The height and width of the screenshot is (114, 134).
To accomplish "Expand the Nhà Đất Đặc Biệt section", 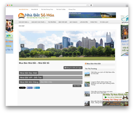I will point(51,73).
